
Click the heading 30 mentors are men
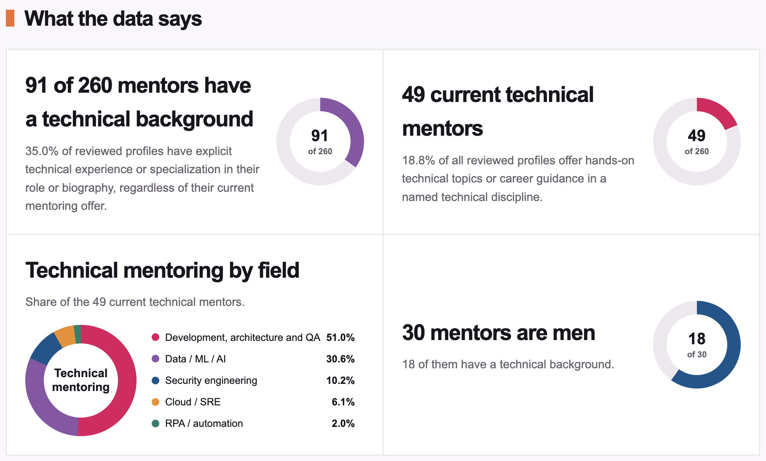[498, 333]
